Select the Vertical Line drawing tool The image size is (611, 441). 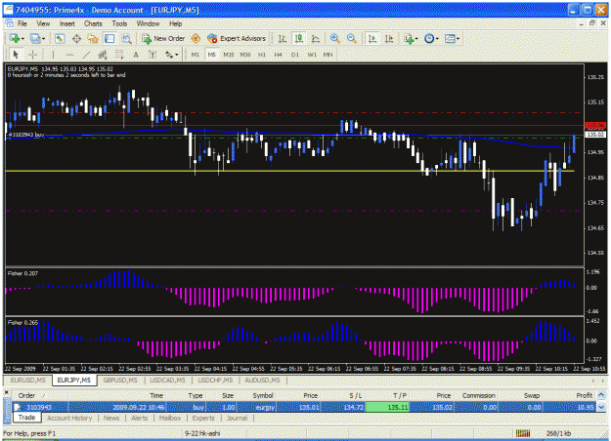point(53,55)
